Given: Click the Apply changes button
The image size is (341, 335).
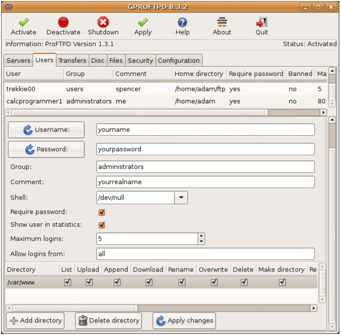Looking at the screenshot, I should (x=184, y=320).
